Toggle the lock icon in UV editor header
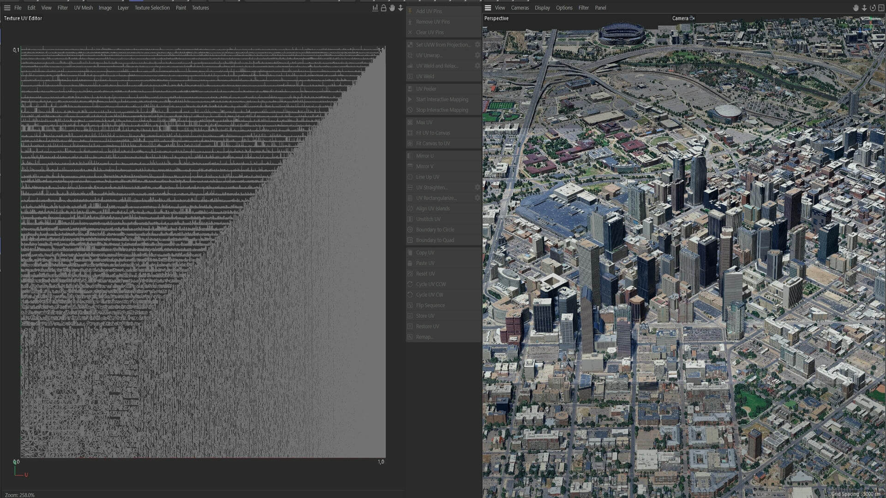The height and width of the screenshot is (498, 886). [x=383, y=8]
